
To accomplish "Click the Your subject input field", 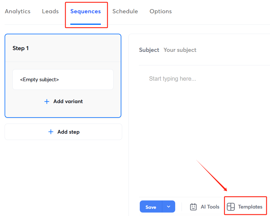I will pos(180,50).
